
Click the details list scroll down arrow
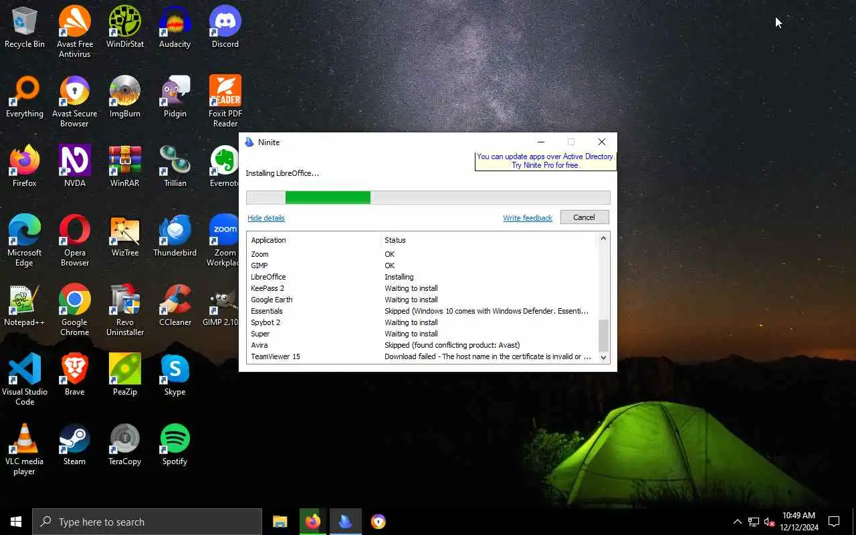coord(603,357)
